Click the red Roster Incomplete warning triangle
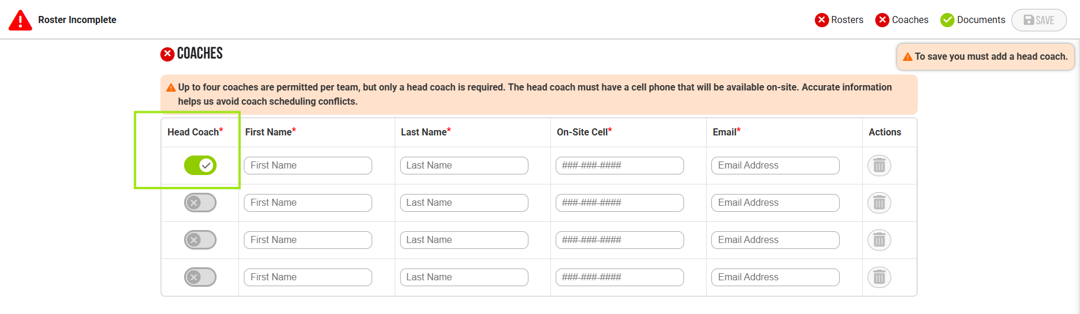Viewport: 1080px width, 314px height. pyautogui.click(x=20, y=20)
